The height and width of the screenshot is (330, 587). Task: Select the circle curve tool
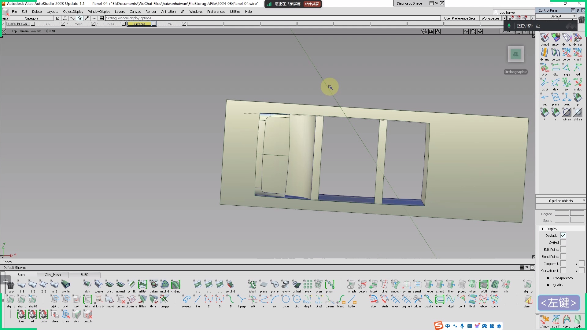pos(286,300)
